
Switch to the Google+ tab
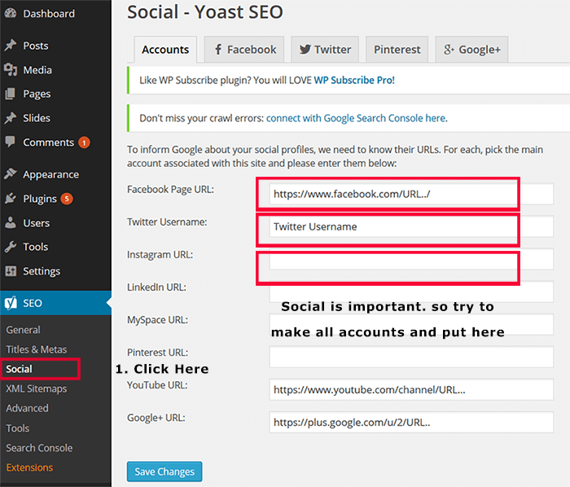471,50
